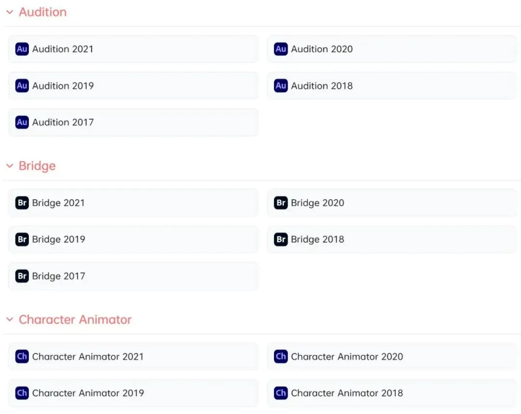Image resolution: width=521 pixels, height=414 pixels.
Task: Click the Ch icon beside Character Animator 2021
Action: (x=22, y=357)
